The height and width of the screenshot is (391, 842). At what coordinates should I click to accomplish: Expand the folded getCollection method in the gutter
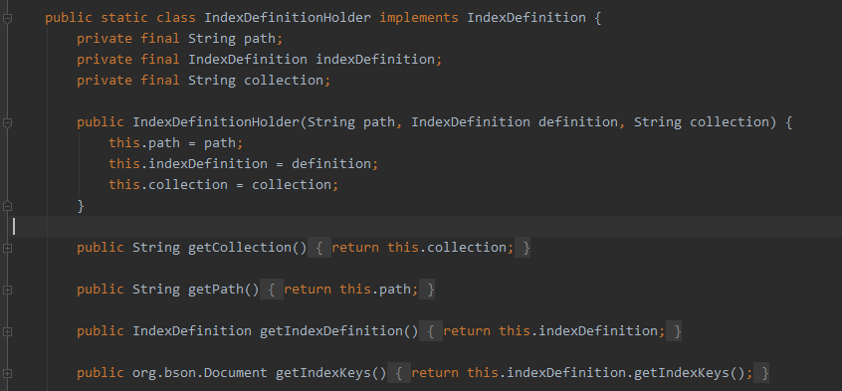point(7,248)
